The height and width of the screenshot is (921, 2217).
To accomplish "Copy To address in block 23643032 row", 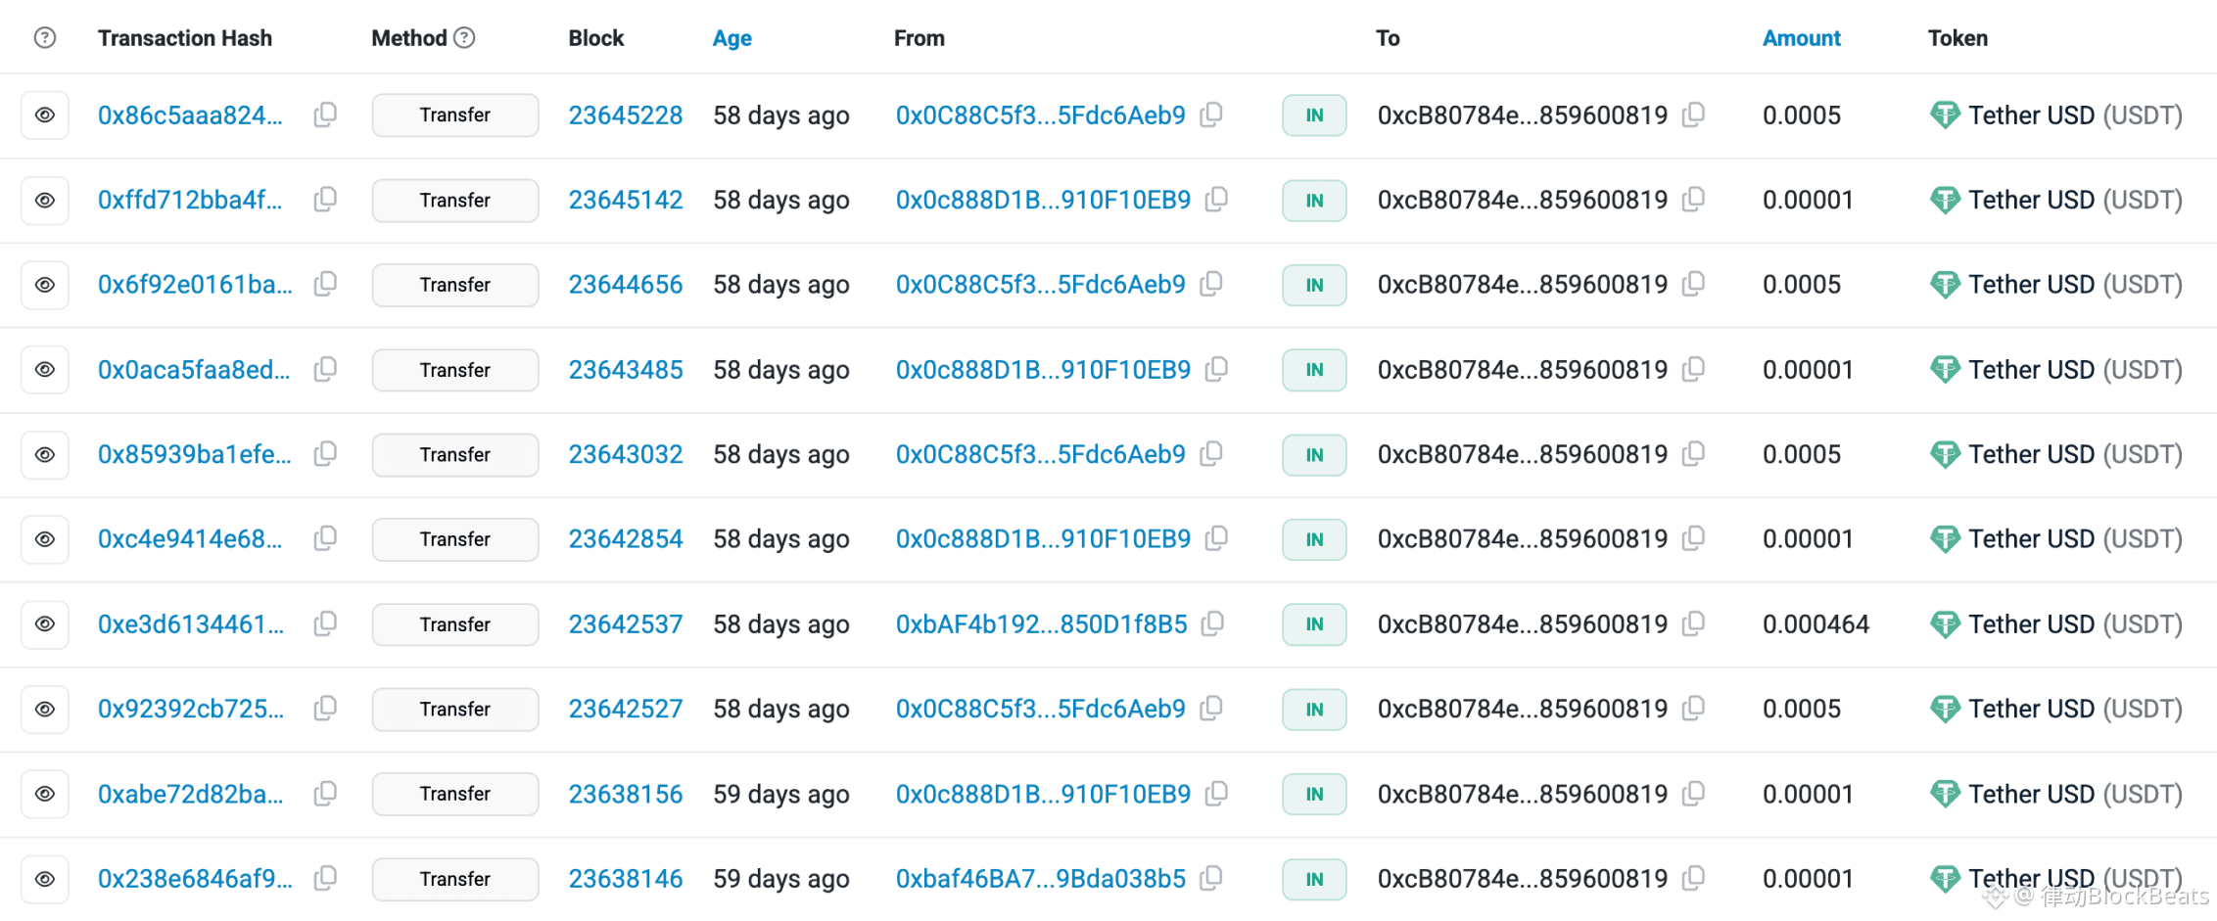I will pyautogui.click(x=1693, y=454).
